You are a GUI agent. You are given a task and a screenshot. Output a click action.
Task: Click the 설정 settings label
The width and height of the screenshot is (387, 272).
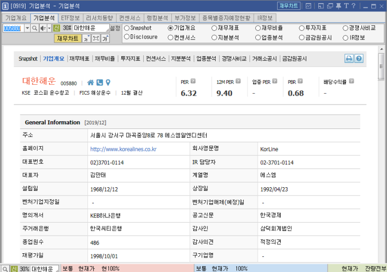115,28
